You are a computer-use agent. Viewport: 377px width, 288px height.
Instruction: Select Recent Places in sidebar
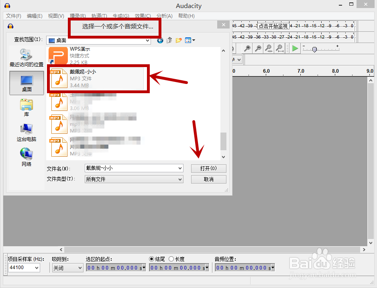click(26, 58)
